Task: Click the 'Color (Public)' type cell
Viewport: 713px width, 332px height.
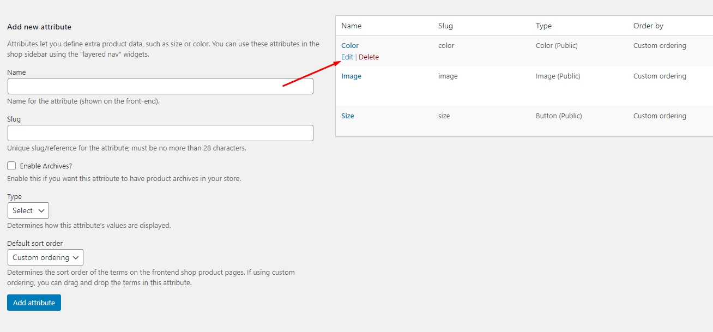Action: coord(557,46)
